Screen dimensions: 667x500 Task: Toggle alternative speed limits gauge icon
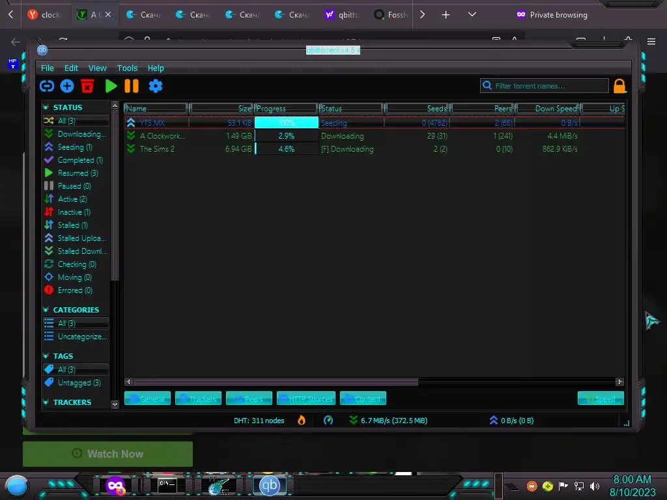(328, 421)
